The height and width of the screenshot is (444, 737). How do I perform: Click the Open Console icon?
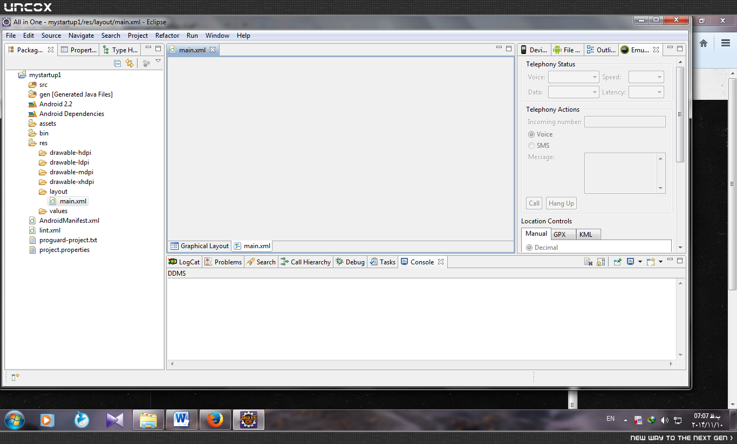(x=651, y=262)
